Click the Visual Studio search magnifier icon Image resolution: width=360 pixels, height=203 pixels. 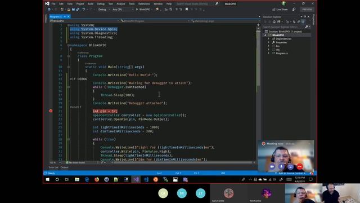217,4
